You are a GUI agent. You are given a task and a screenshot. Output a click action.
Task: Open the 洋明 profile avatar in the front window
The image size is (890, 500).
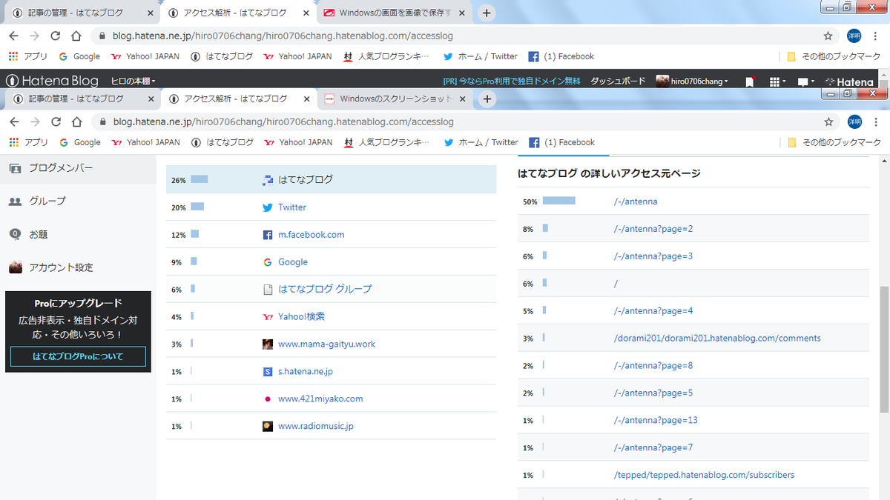click(x=855, y=121)
